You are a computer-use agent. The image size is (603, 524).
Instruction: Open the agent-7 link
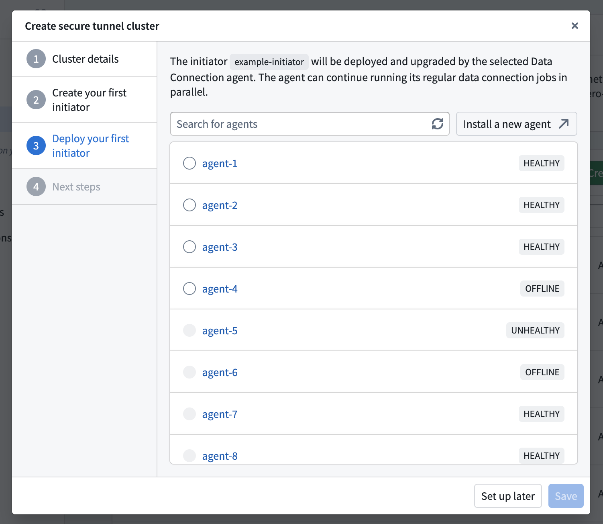[x=220, y=414]
